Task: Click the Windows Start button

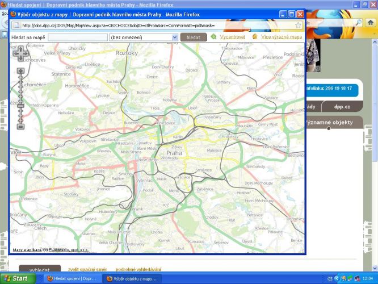Action: (x=18, y=278)
